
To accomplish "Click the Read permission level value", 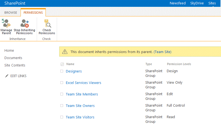I will (171, 117).
